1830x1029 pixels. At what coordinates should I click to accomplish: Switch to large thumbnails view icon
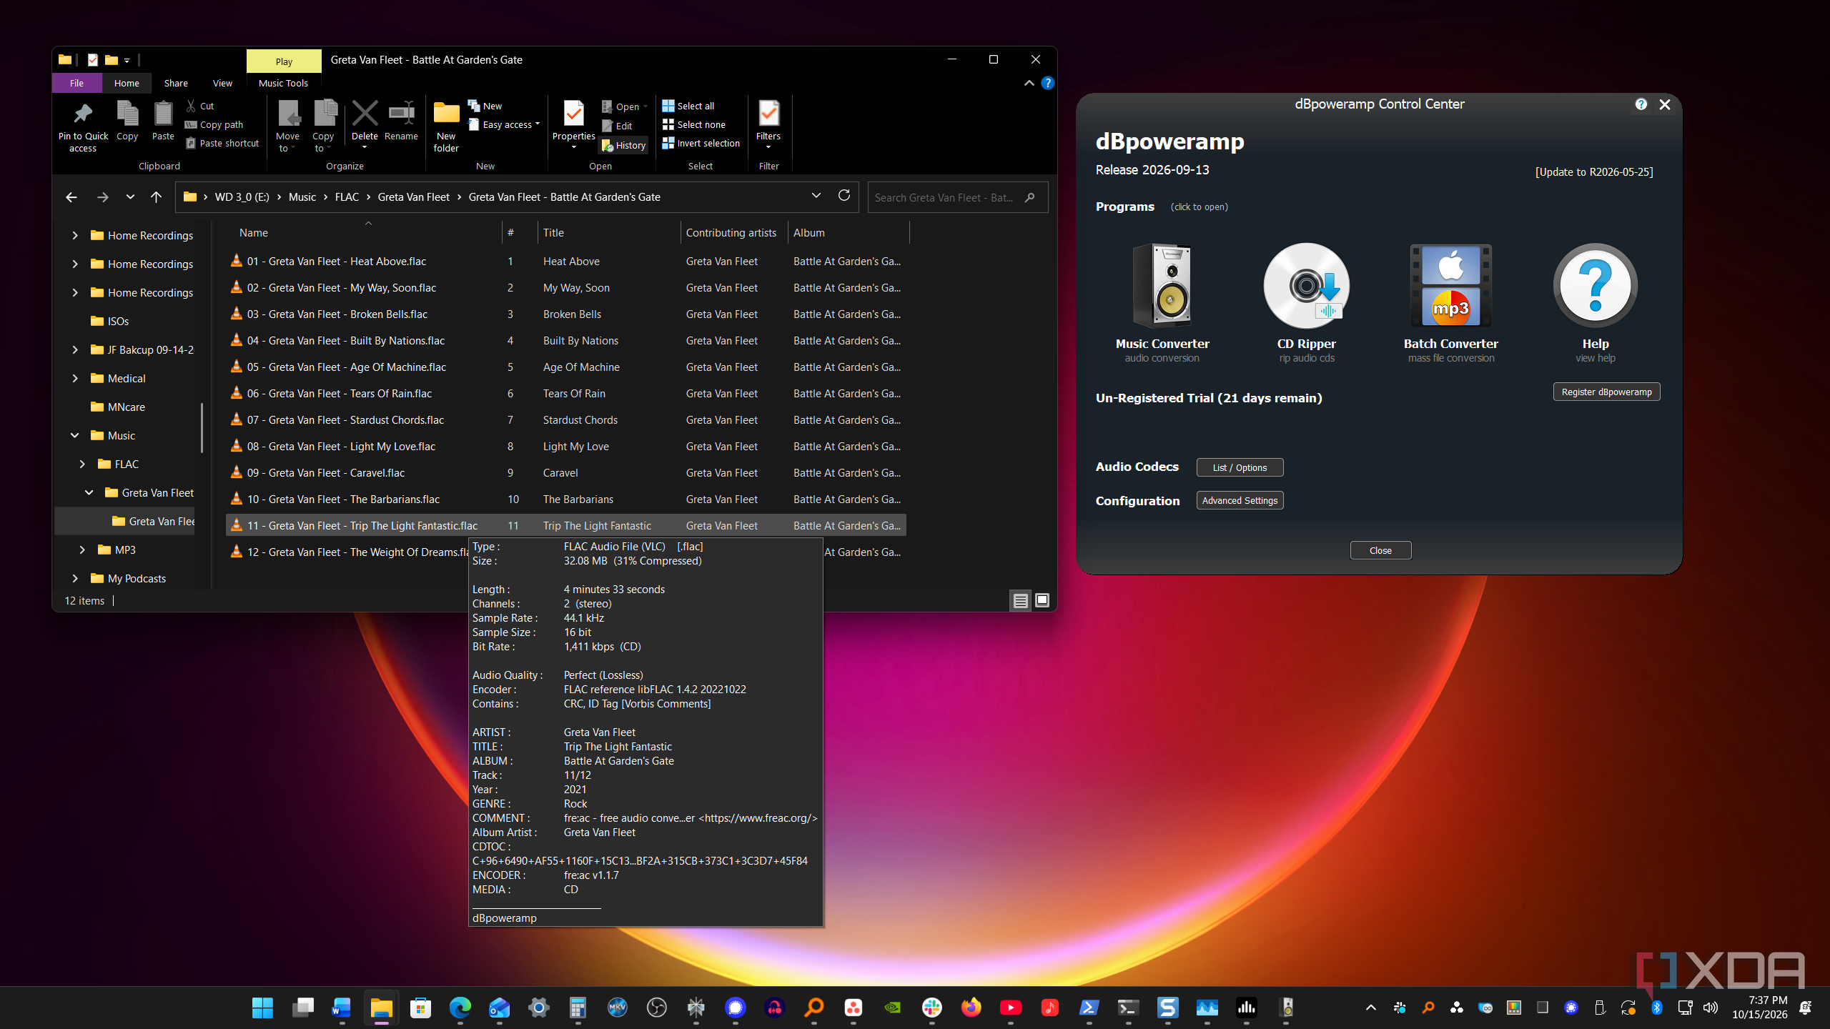coord(1042,600)
